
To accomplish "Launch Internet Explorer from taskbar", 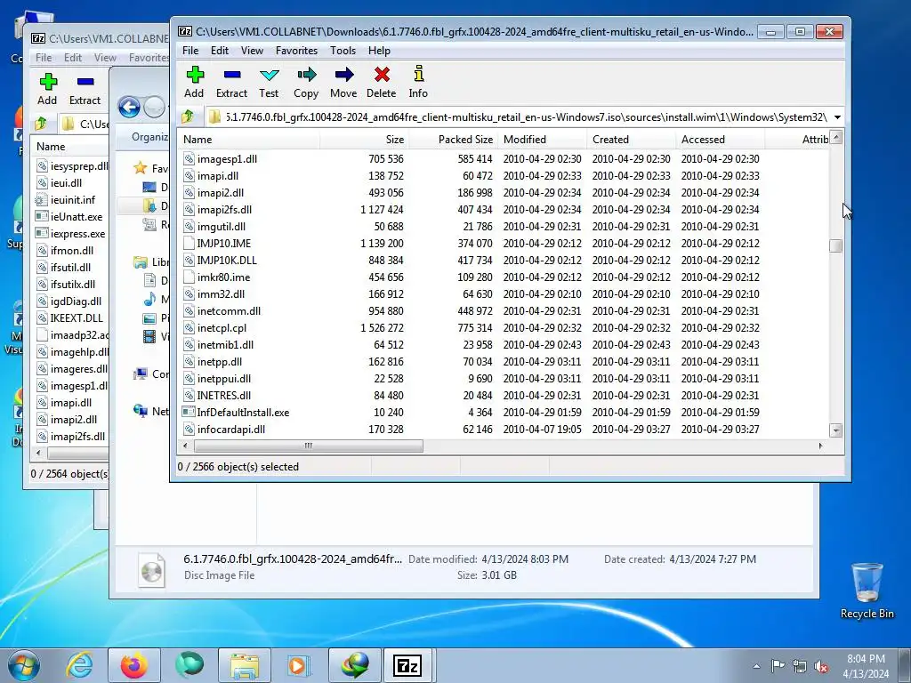I will [79, 665].
